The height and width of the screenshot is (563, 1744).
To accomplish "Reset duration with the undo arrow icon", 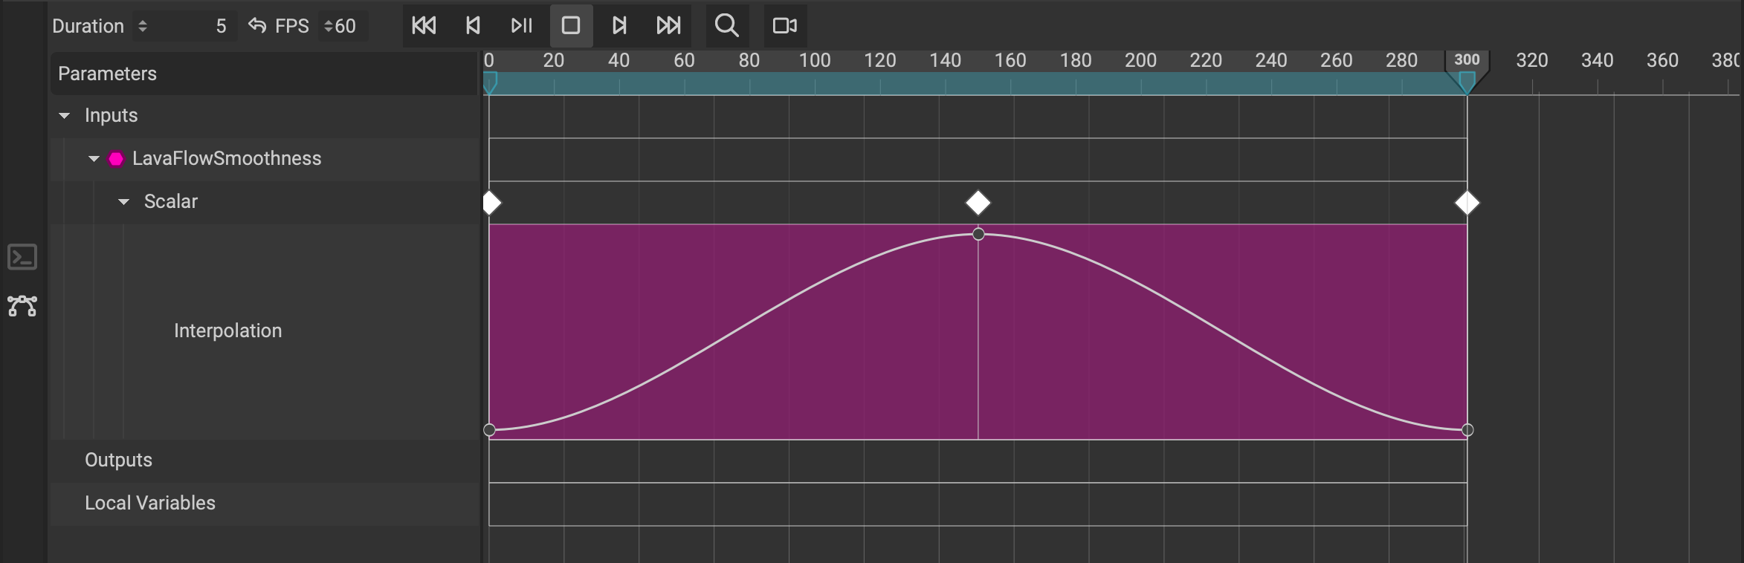I will tap(257, 26).
